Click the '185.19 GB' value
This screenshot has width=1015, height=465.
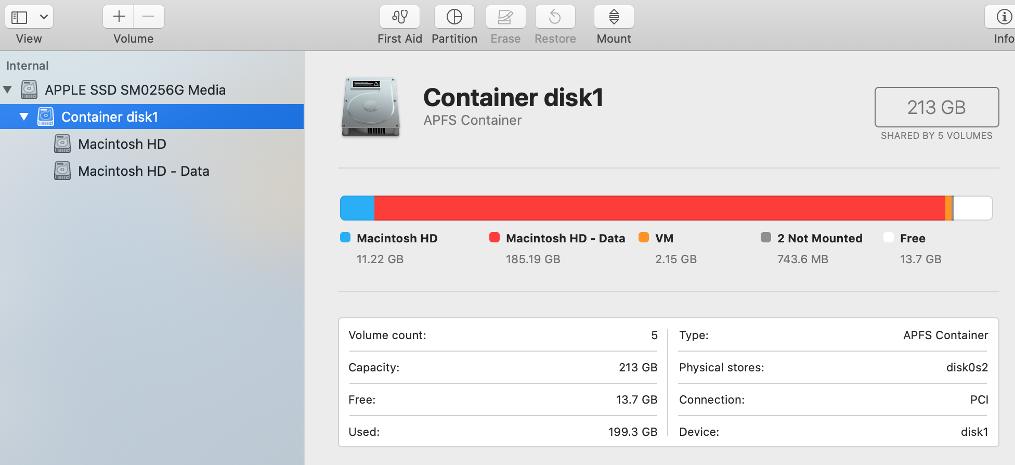pos(533,259)
